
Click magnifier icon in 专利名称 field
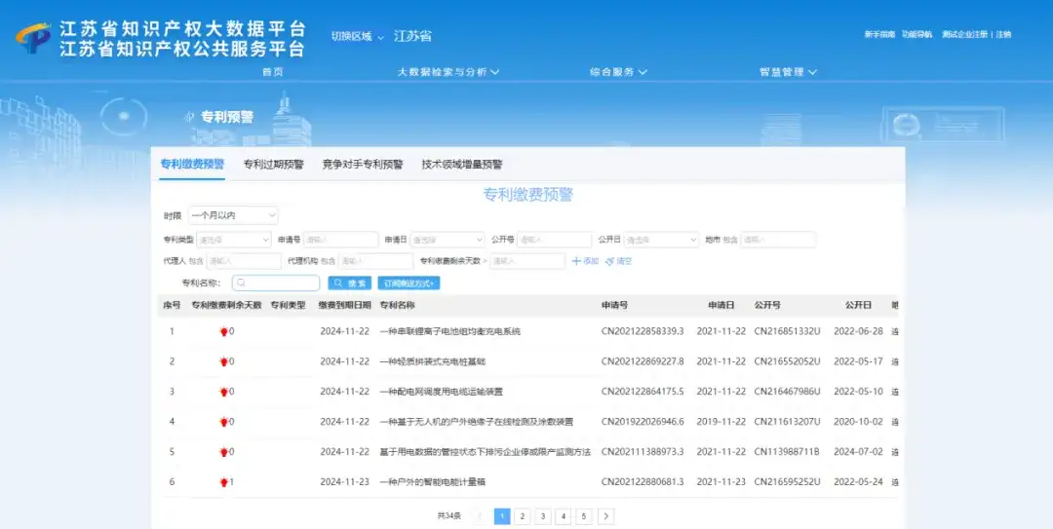click(242, 283)
